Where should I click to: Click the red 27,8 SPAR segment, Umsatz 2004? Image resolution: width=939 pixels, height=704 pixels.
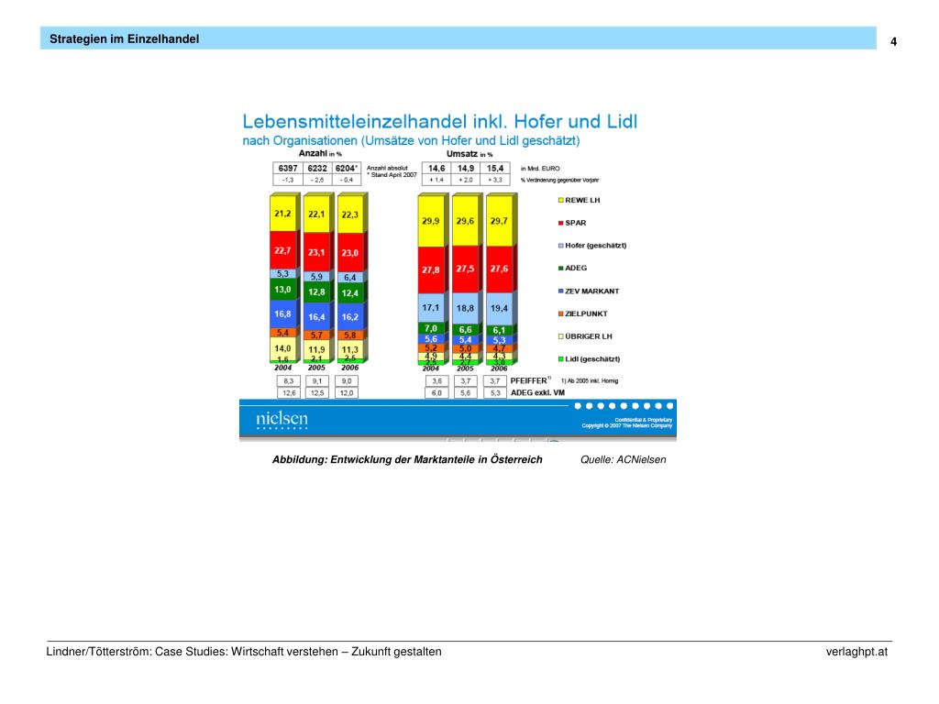coord(431,270)
